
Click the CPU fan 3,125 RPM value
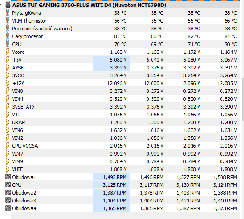click(111, 185)
